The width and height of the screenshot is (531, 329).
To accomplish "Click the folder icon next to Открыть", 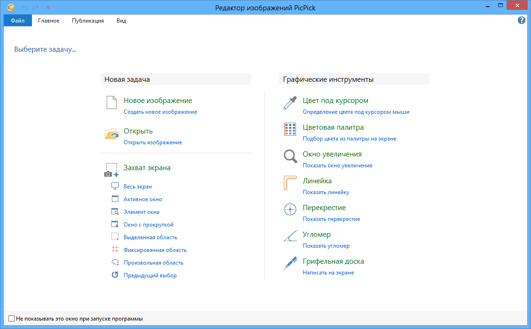I will 111,134.
